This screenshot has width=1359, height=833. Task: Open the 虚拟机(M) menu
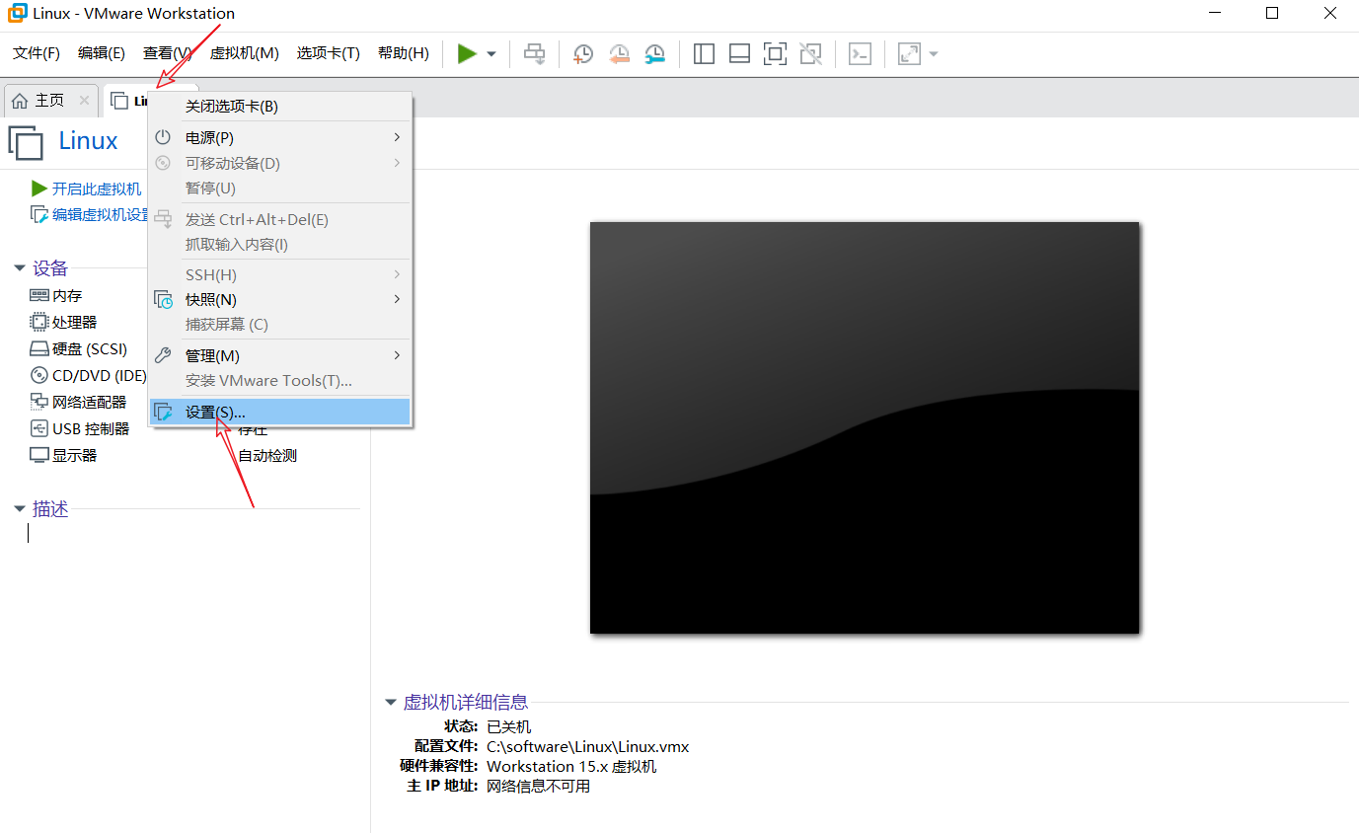pos(245,53)
